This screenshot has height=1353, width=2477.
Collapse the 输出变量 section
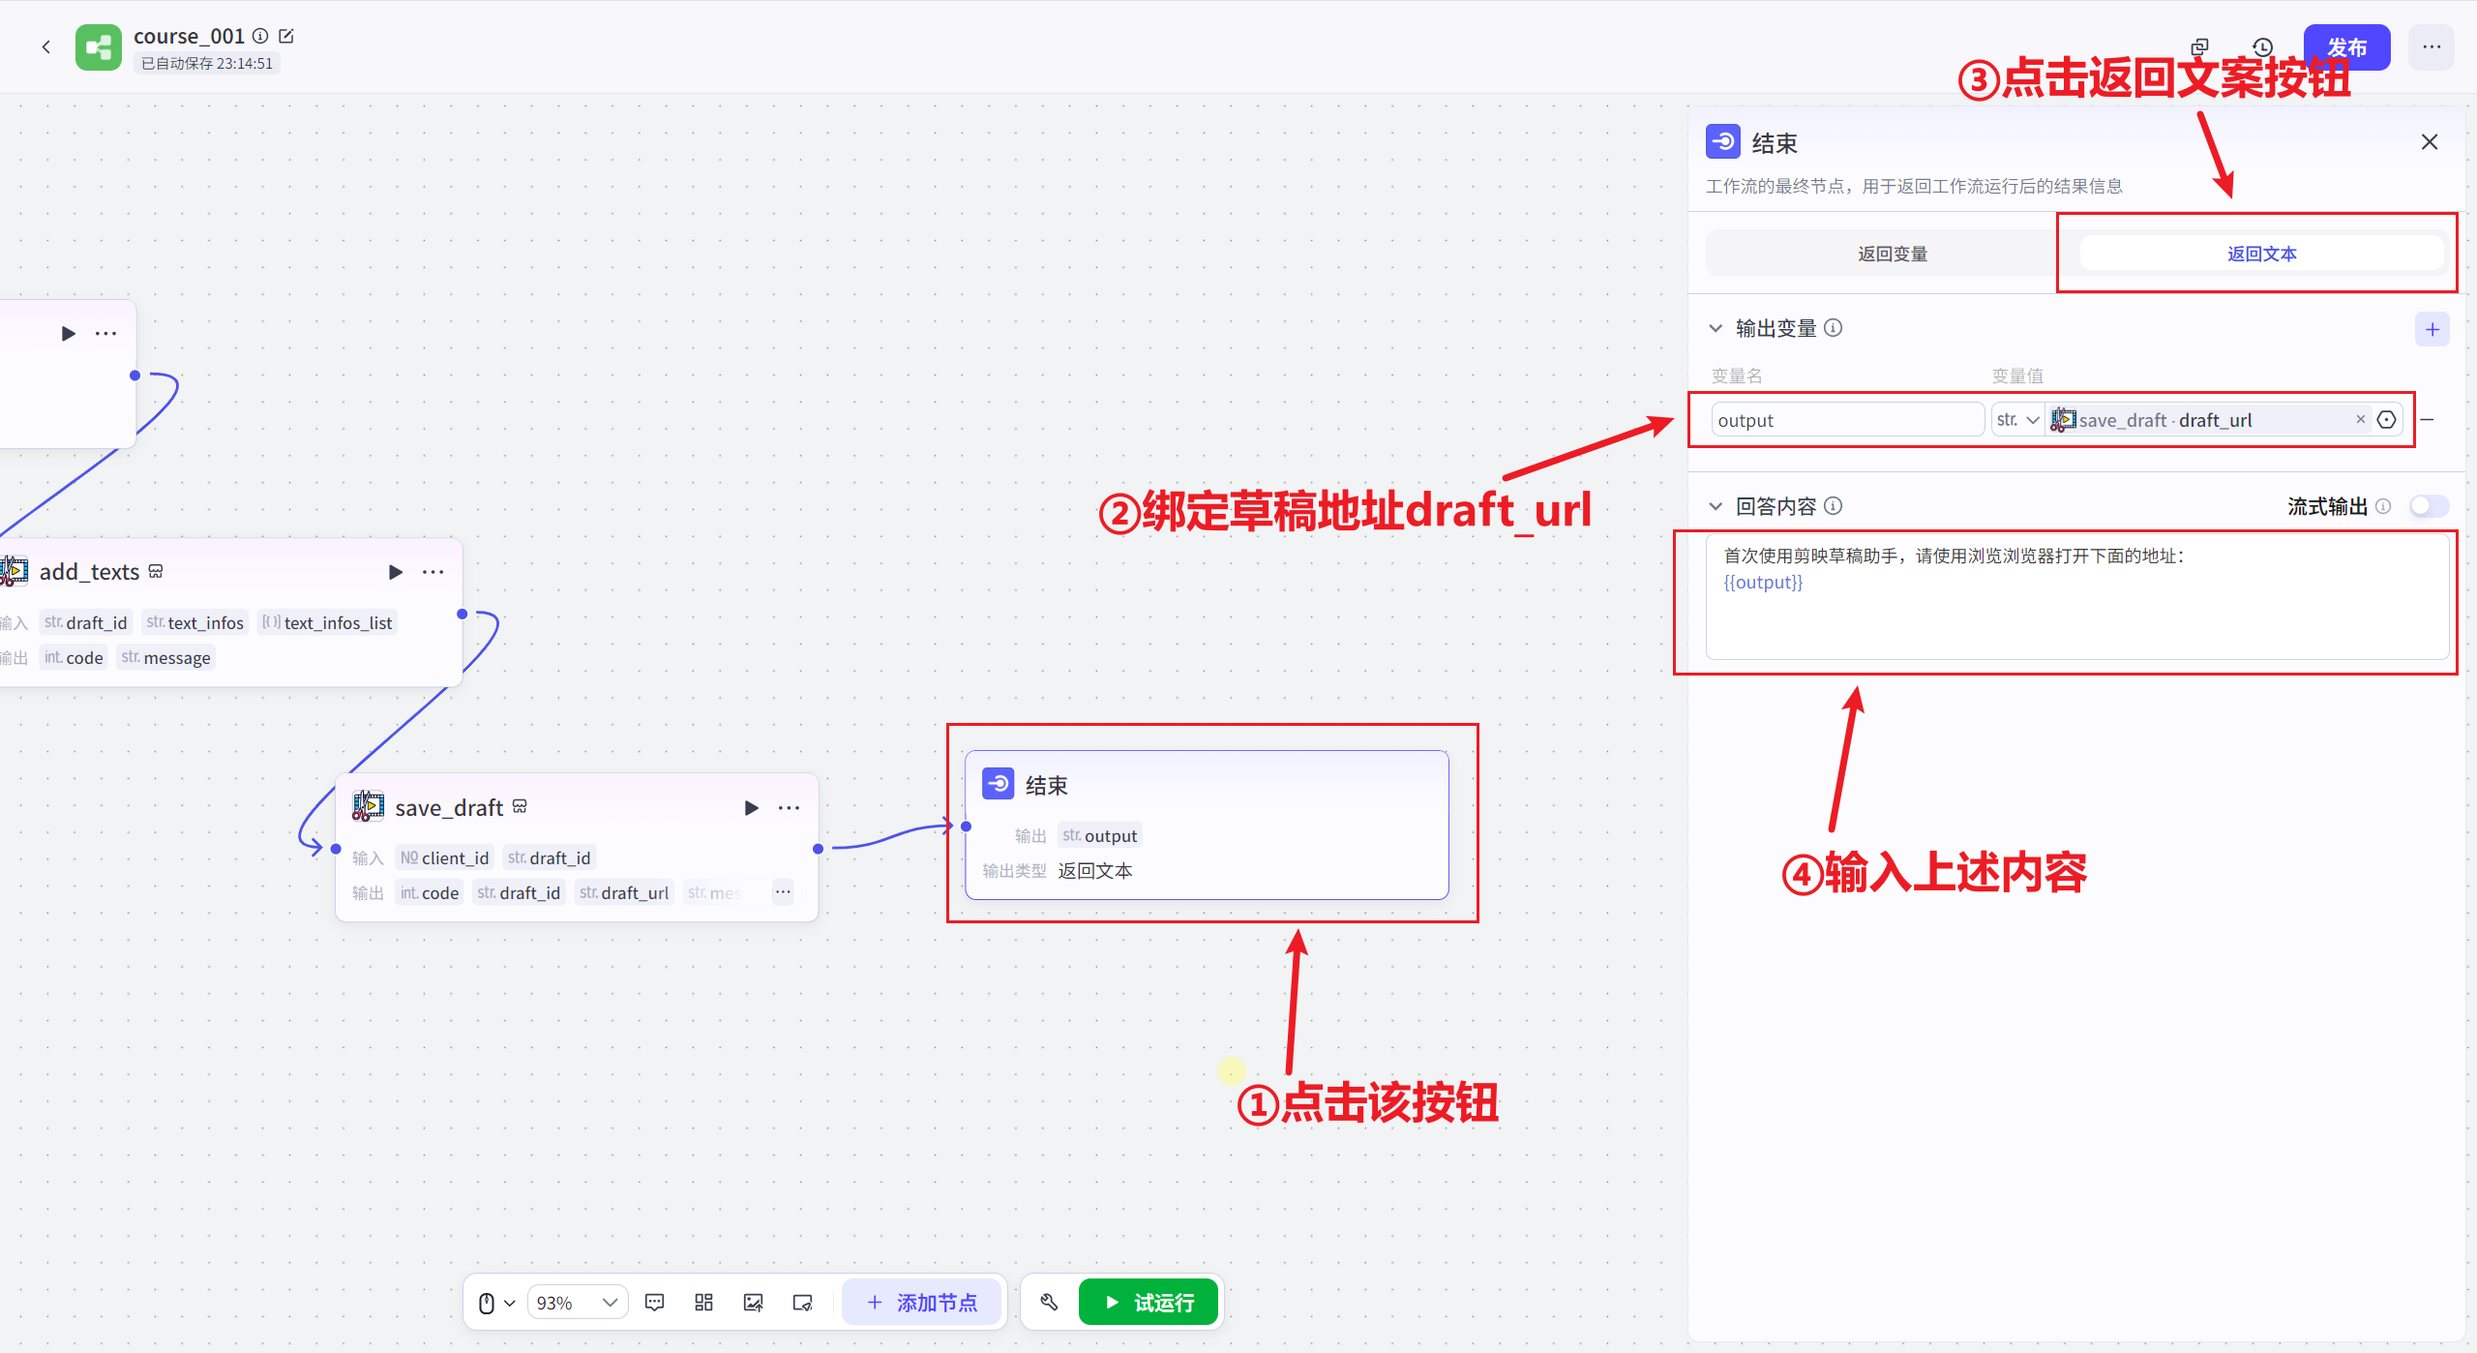(x=1716, y=328)
